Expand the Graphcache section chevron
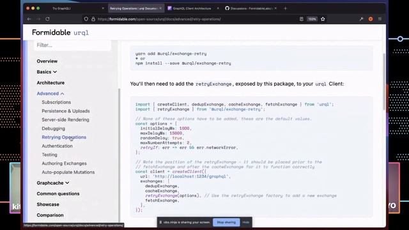 click(x=67, y=183)
